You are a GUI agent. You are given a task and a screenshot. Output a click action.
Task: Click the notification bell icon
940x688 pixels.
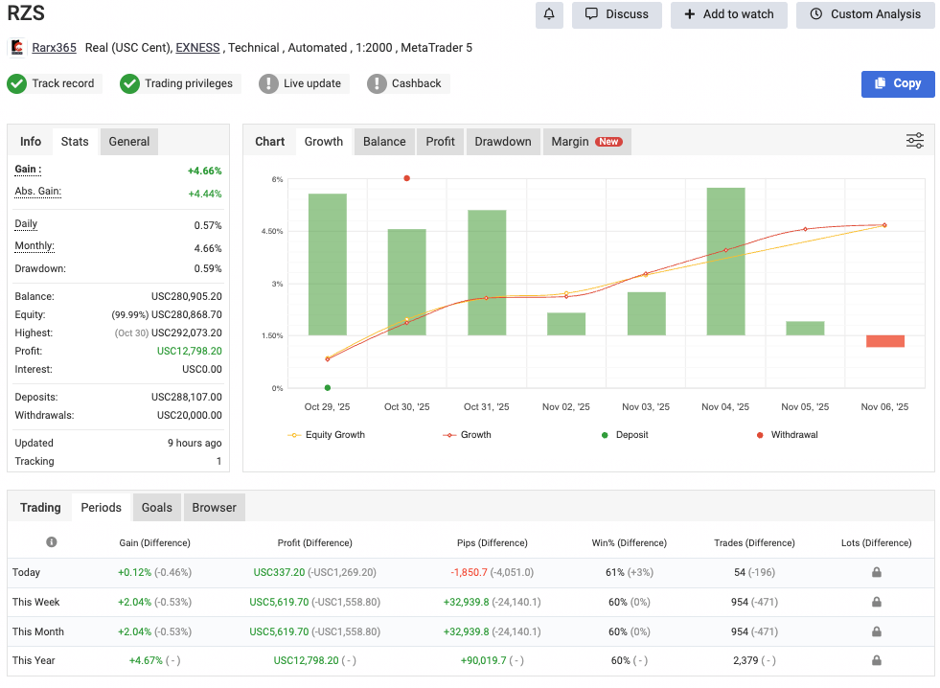(547, 15)
